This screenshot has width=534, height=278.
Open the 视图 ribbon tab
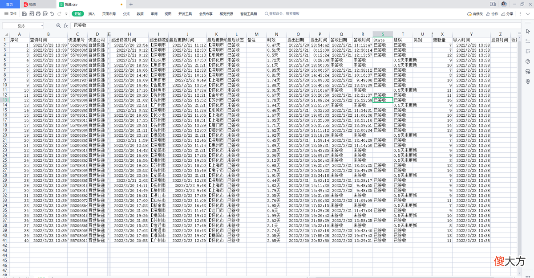[168, 14]
